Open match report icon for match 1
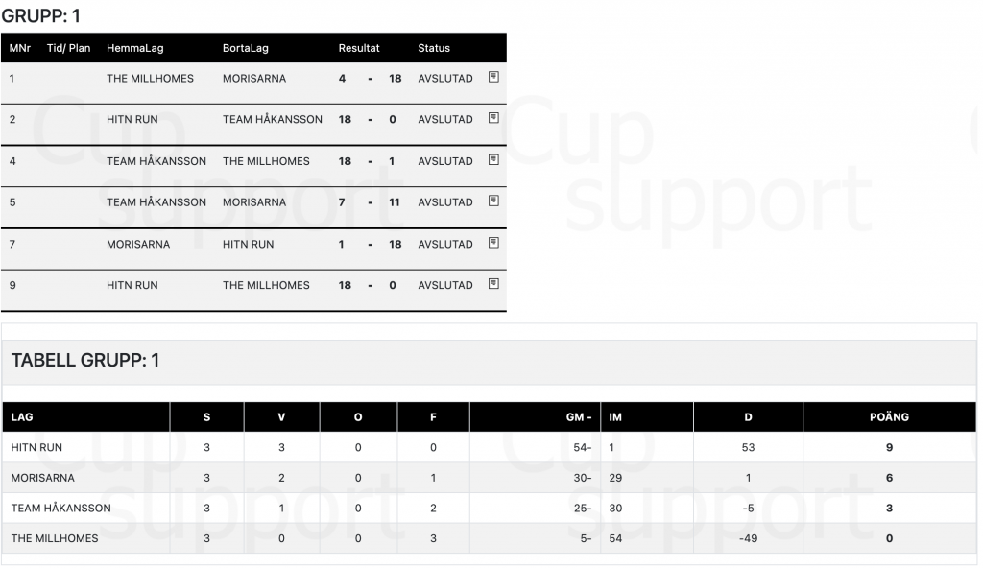Screen dimensions: 983x568 493,77
